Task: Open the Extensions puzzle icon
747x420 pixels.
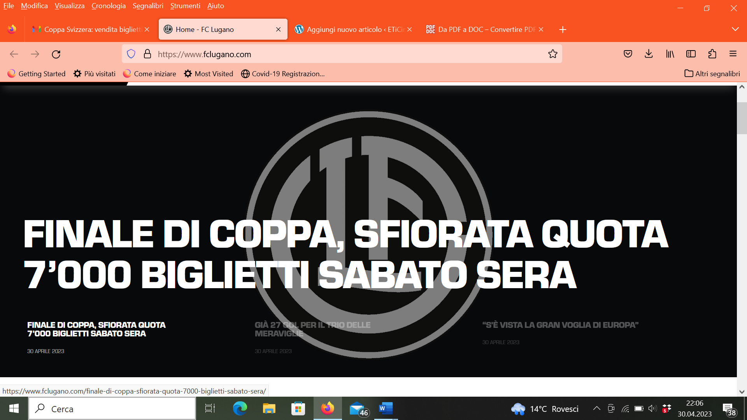Action: pyautogui.click(x=712, y=54)
